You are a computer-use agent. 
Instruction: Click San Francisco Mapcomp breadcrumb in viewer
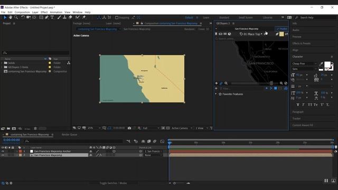(x=137, y=29)
